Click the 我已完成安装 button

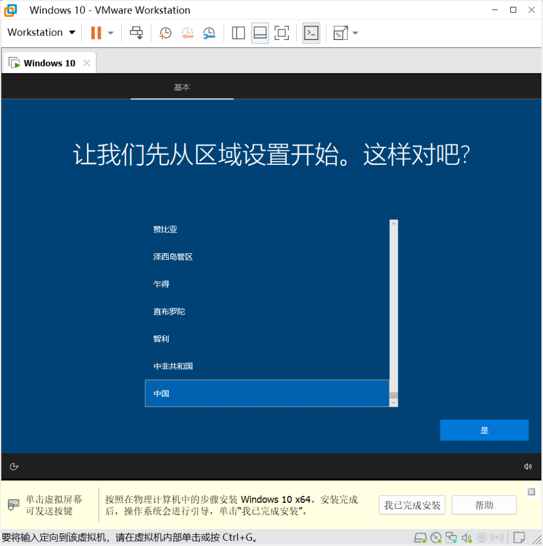point(412,505)
